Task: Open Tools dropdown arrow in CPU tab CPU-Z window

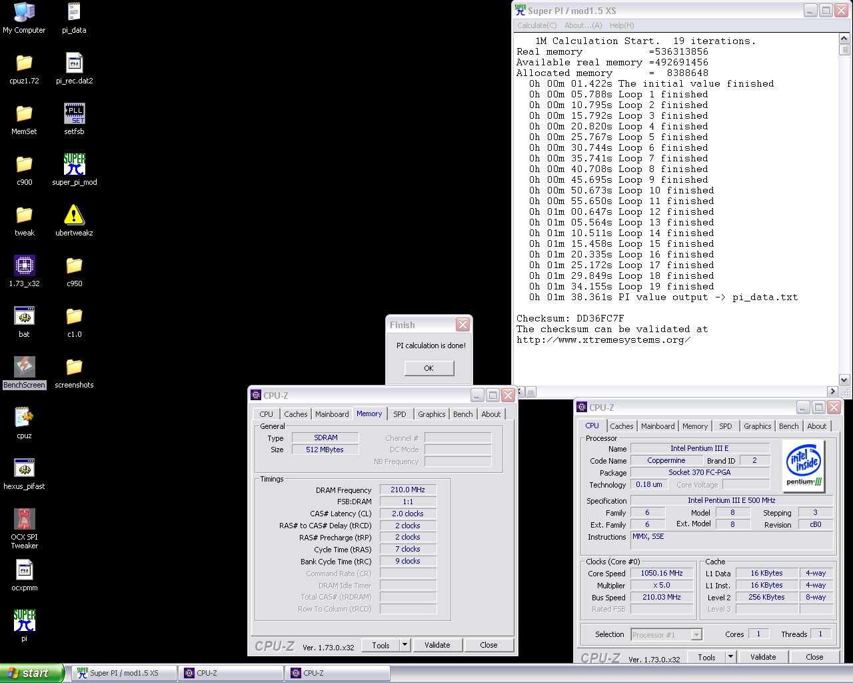Action: pos(730,657)
